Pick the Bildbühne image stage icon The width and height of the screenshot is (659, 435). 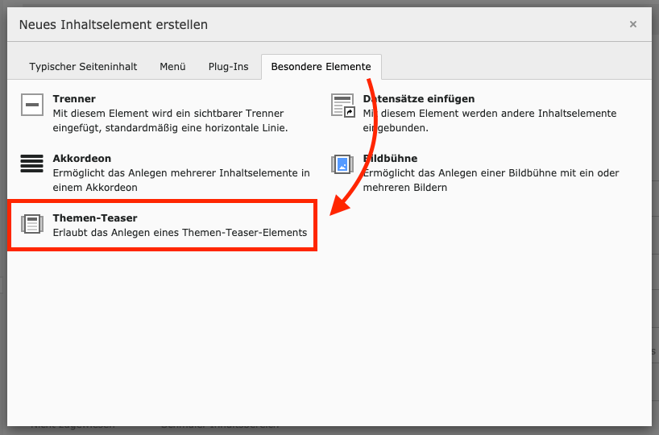tap(342, 164)
